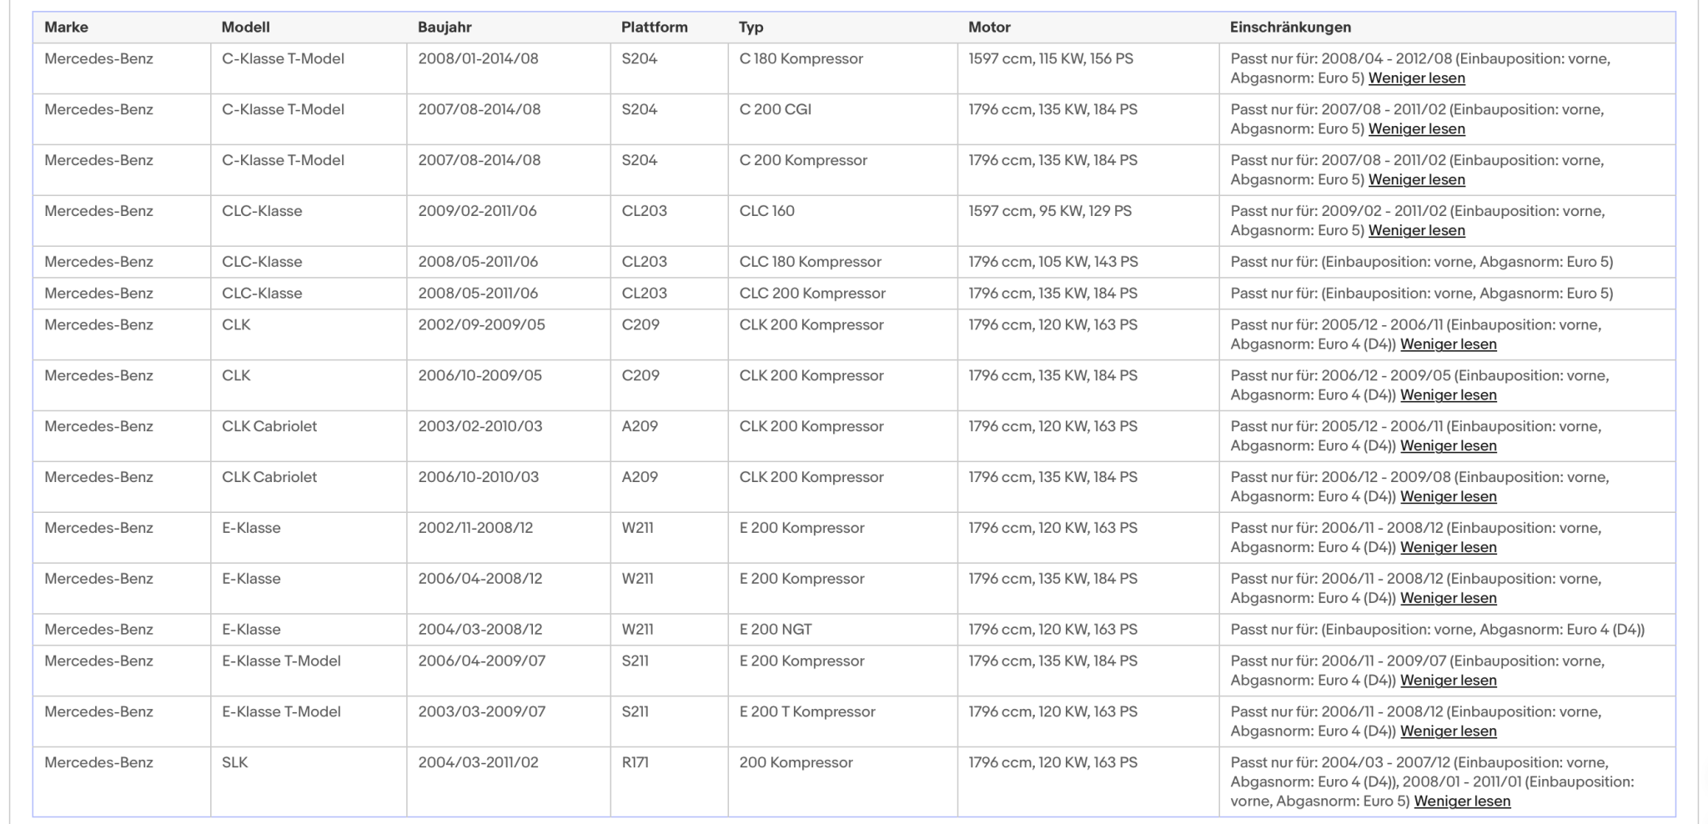Viewport: 1708px width, 824px height.
Task: Click the E 200 NGT type cell
Action: 842,630
